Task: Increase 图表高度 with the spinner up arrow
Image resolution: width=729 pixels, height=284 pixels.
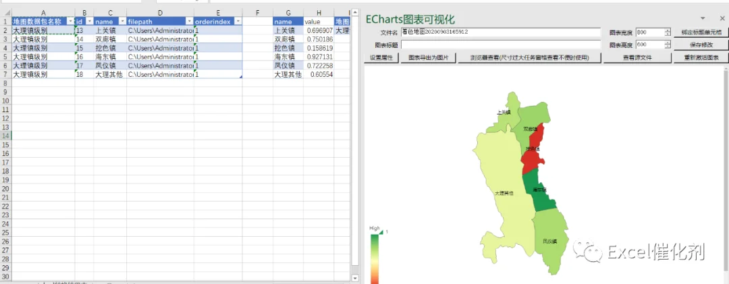Action: (668, 42)
